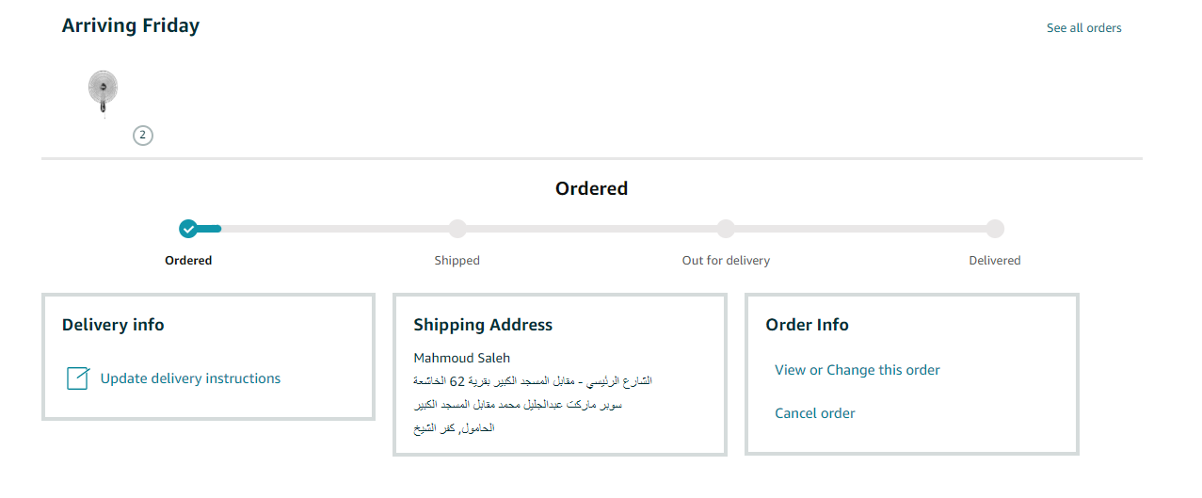This screenshot has height=498, width=1202.
Task: Click the Out for delivery status label
Action: tap(726, 261)
